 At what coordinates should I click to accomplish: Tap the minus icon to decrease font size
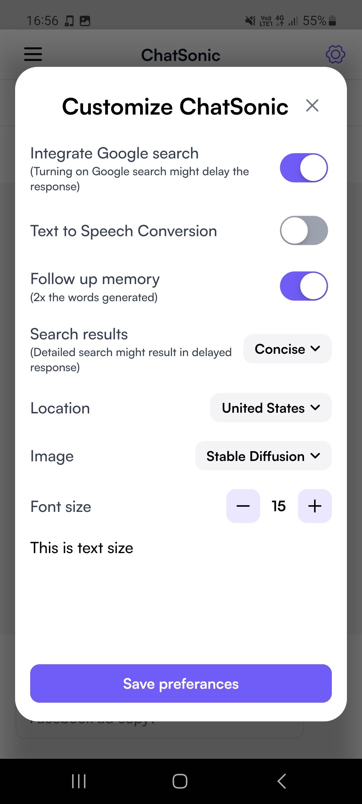[243, 506]
